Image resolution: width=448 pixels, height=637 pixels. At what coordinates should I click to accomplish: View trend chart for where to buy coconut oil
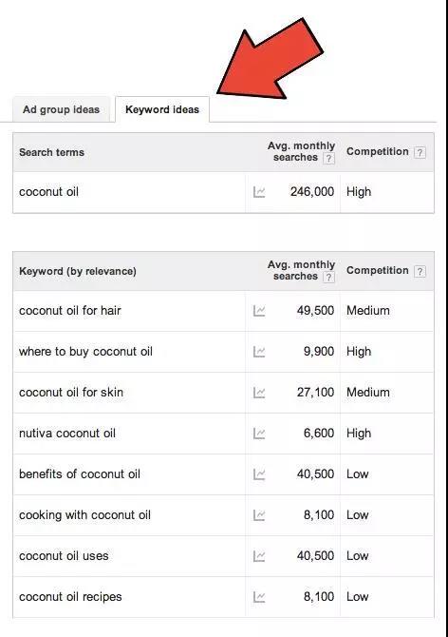point(259,352)
